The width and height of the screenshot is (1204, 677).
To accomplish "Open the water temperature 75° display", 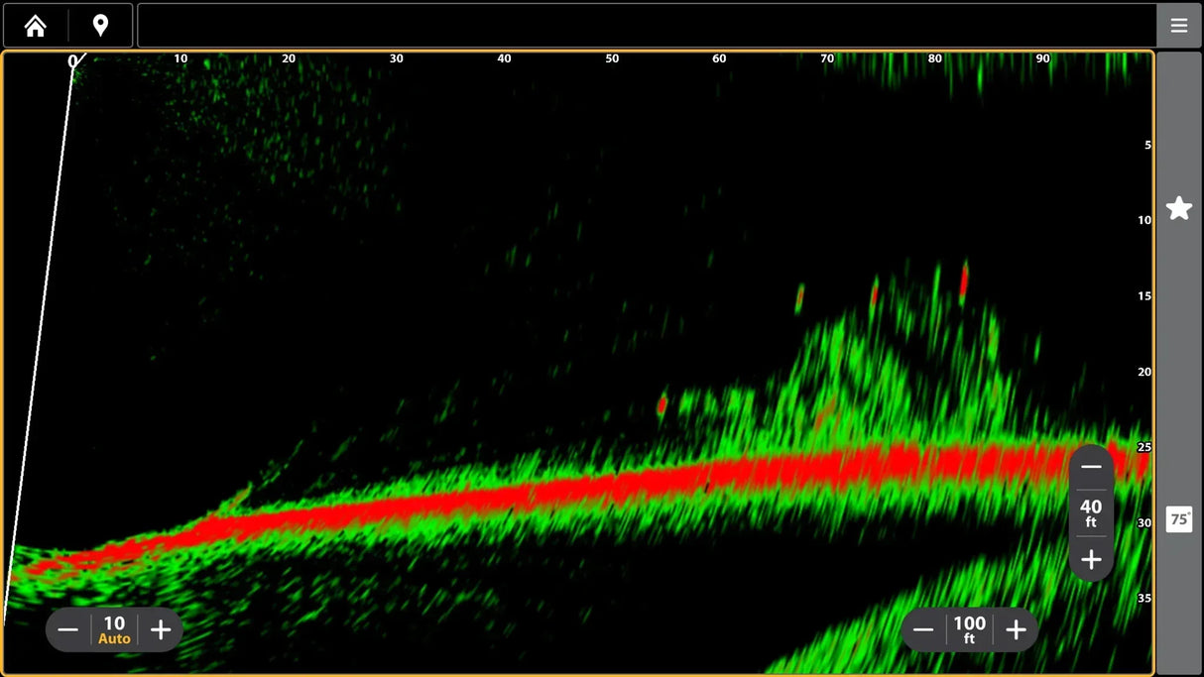I will coord(1178,518).
